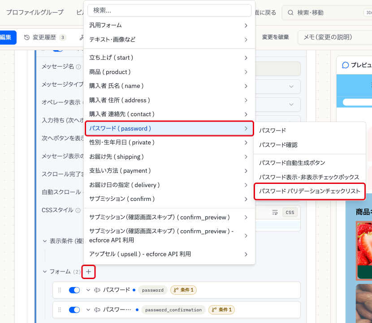Click the menu 検索... search field
372x323 pixels.
(x=169, y=10)
